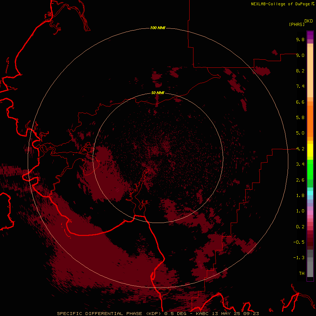
Task: Click the [PHAS] unit label
Action: click(x=297, y=24)
